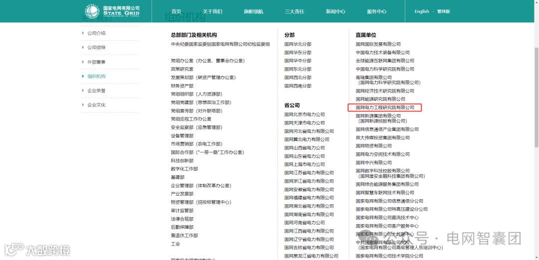Select 企业文化 in the sidebar
Viewport: 539px width, 260px height.
click(x=96, y=105)
